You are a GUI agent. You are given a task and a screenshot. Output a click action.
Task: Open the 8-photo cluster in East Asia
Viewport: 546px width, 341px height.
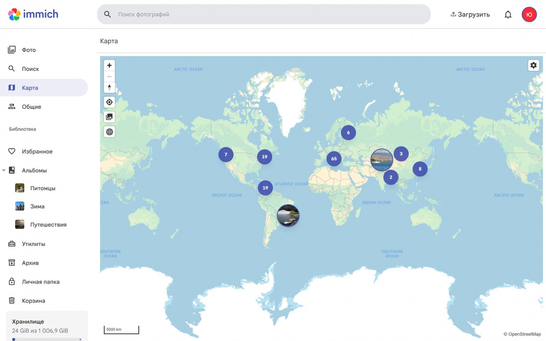420,169
